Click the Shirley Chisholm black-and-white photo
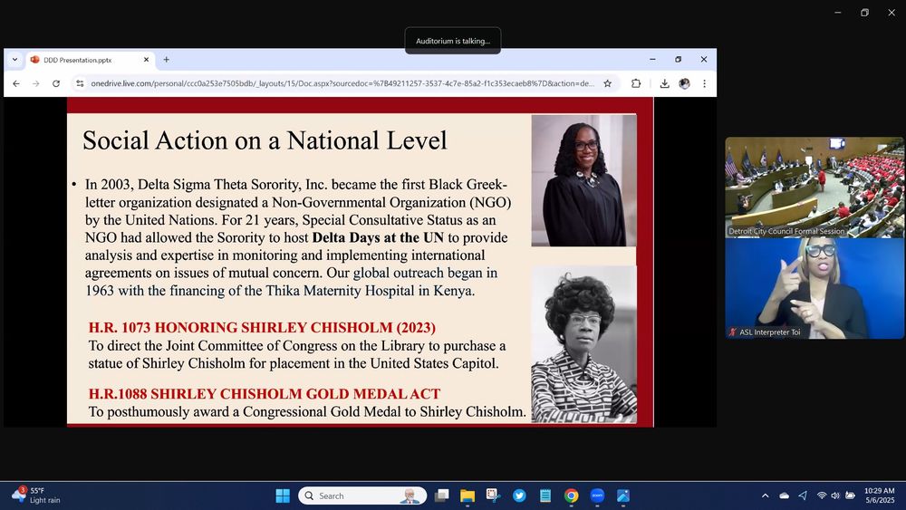The width and height of the screenshot is (906, 510). [x=583, y=344]
